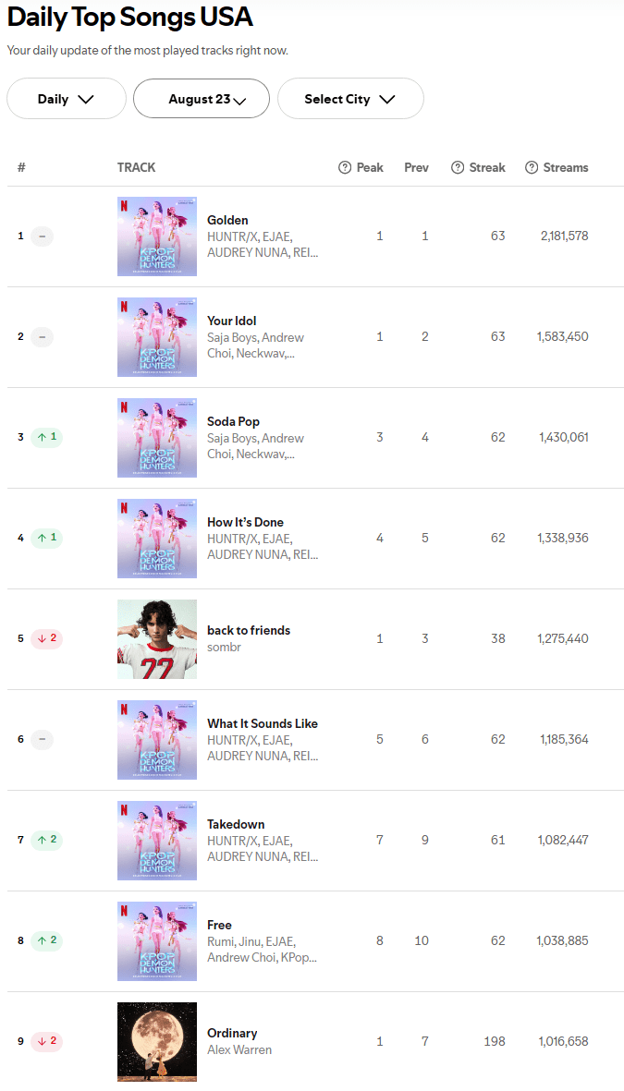This screenshot has width=624, height=1091.
Task: Click the Ordinary moon album artwork
Action: coord(157,1041)
